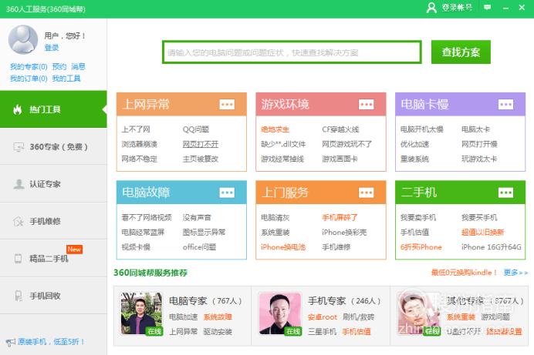The height and width of the screenshot is (355, 534).
Task: Choose 电脑清灰 service
Action: pos(275,217)
